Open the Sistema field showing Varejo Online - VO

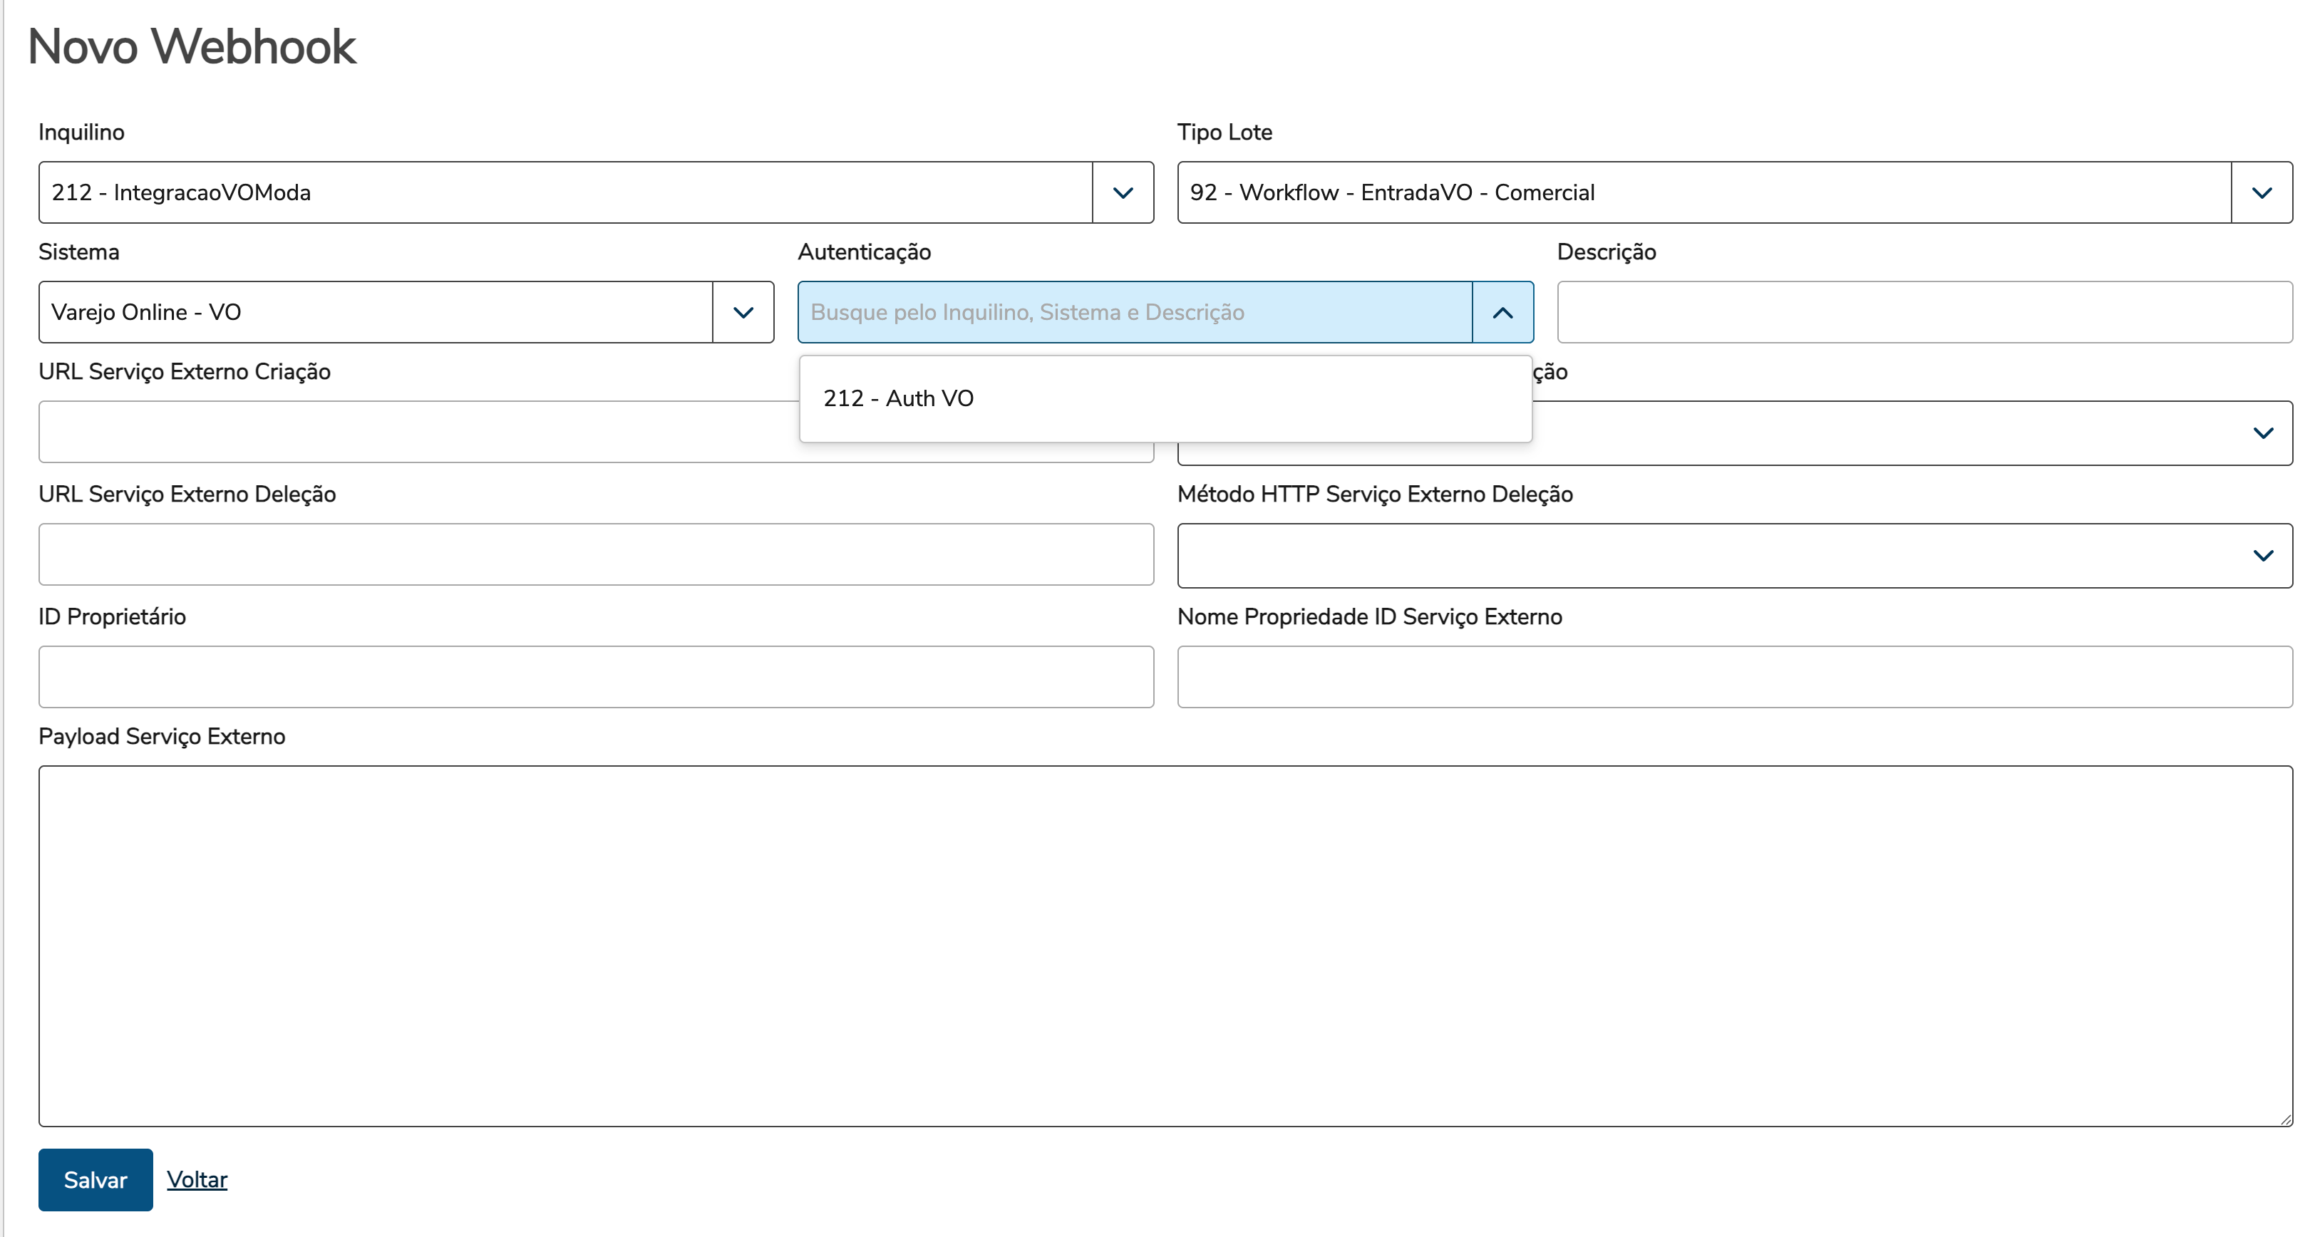pyautogui.click(x=375, y=311)
